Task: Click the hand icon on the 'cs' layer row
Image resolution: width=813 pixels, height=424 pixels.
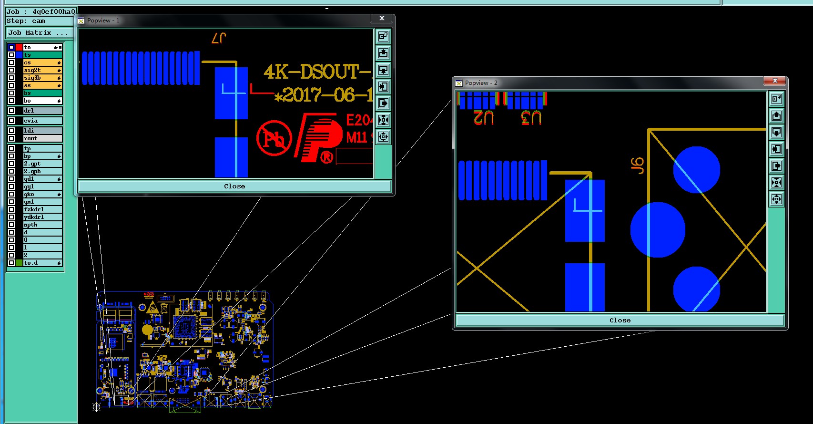Action: 59,62
